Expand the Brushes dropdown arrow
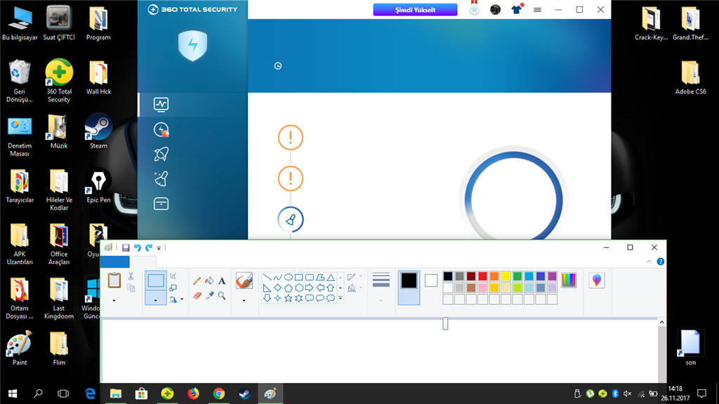Viewport: 719px width, 404px height. tap(244, 301)
